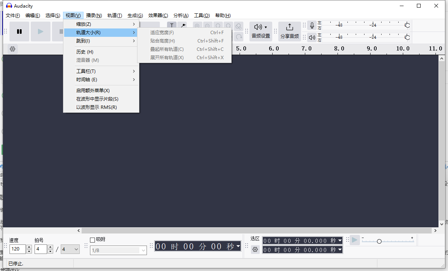448x271 pixels.
Task: Open the 分析(A) menu
Action: coord(181,16)
